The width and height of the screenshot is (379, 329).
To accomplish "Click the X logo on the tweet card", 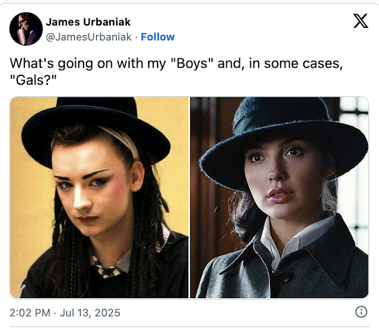I will pos(361,21).
